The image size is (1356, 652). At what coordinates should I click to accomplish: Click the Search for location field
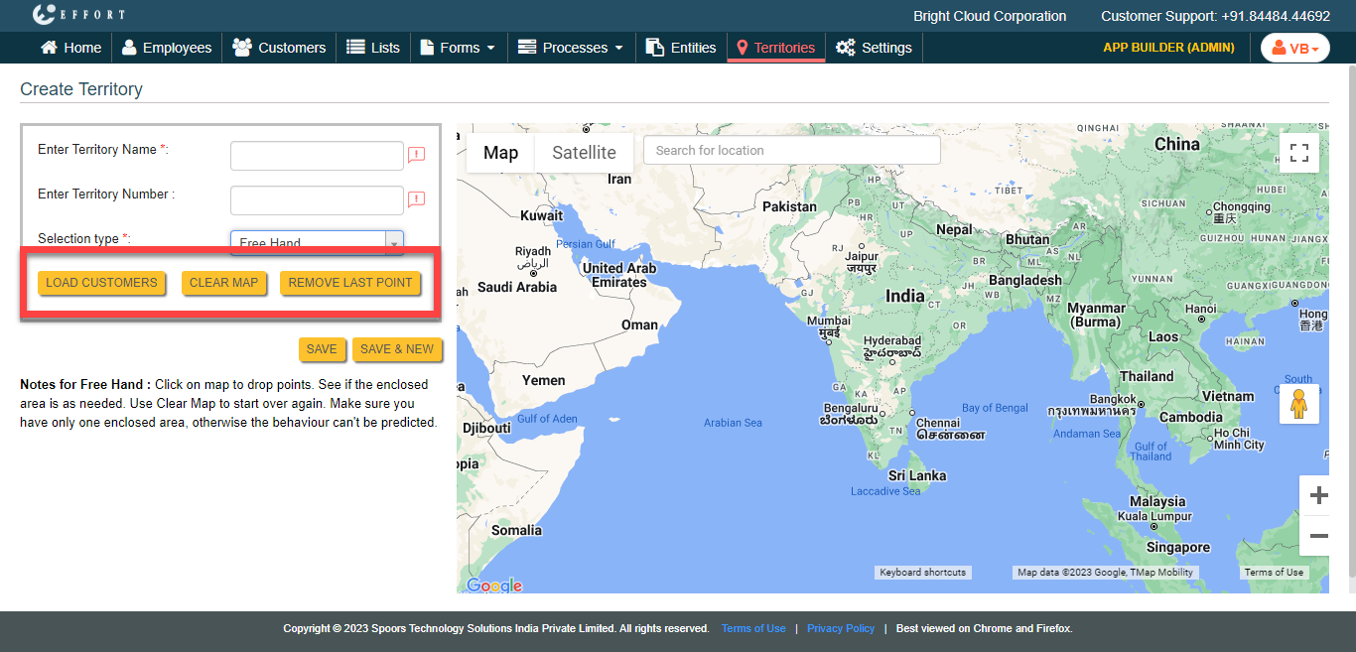click(x=791, y=151)
